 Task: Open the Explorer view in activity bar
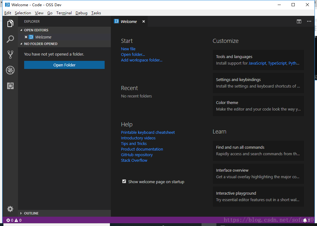tap(10, 24)
